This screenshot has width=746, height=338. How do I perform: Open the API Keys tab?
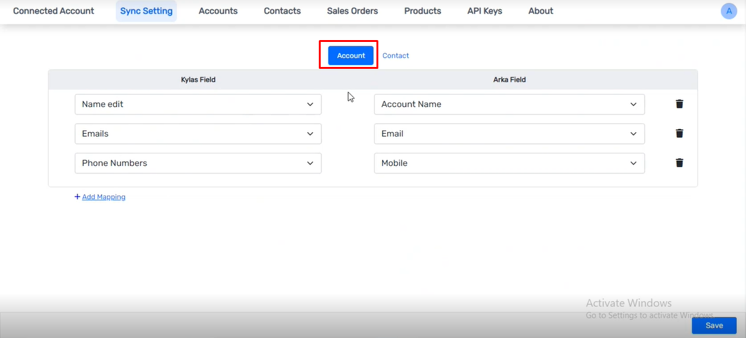pyautogui.click(x=484, y=11)
